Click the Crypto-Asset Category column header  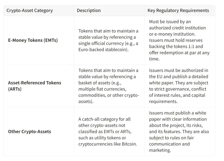[x=30, y=10]
